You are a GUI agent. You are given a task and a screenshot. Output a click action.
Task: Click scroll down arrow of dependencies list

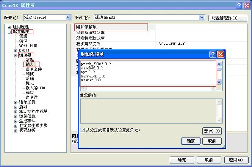click(219, 82)
